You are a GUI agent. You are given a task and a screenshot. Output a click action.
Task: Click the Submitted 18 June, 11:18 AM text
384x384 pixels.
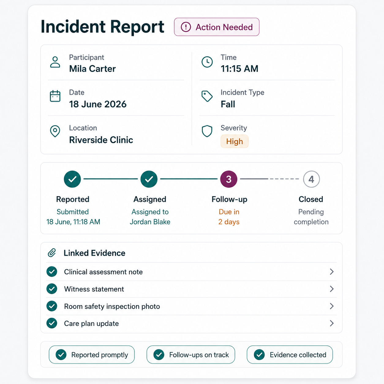point(73,217)
